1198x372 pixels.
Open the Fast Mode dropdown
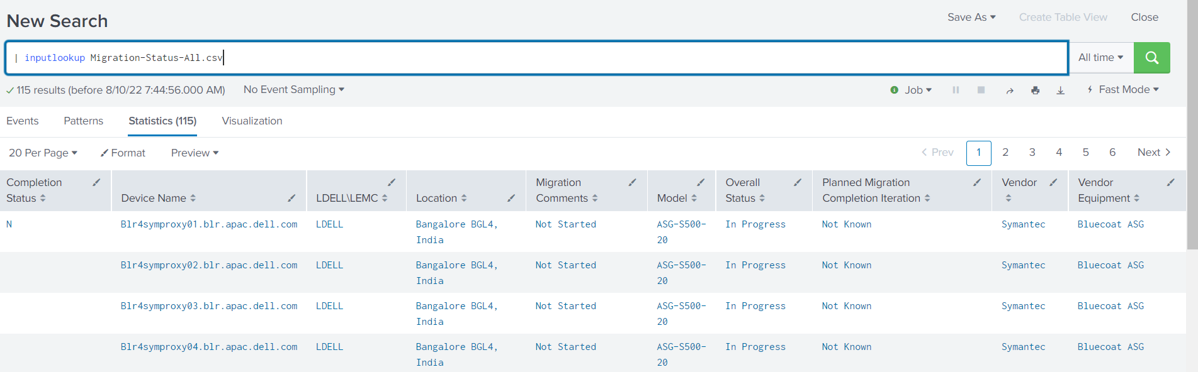click(x=1124, y=90)
